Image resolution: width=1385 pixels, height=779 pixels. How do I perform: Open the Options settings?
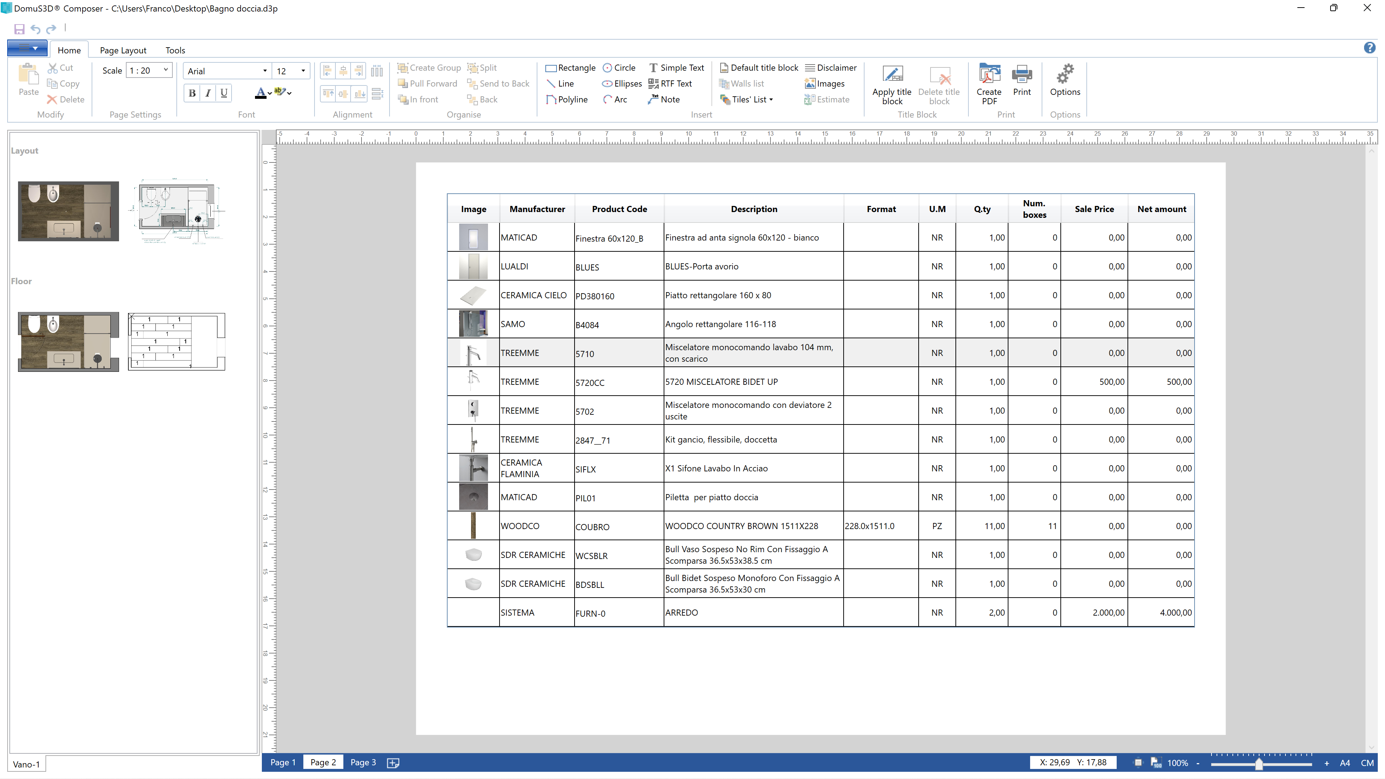click(x=1065, y=81)
